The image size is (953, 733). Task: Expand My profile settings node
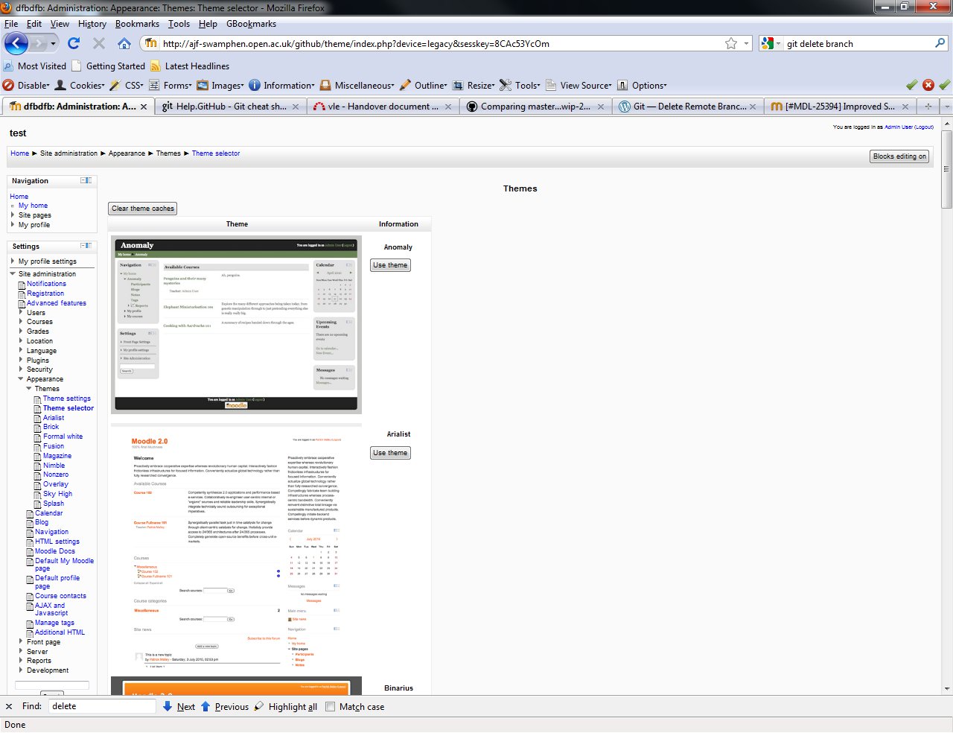coord(13,261)
